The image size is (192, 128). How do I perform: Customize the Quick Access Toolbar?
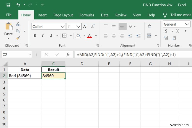(x=42, y=5)
